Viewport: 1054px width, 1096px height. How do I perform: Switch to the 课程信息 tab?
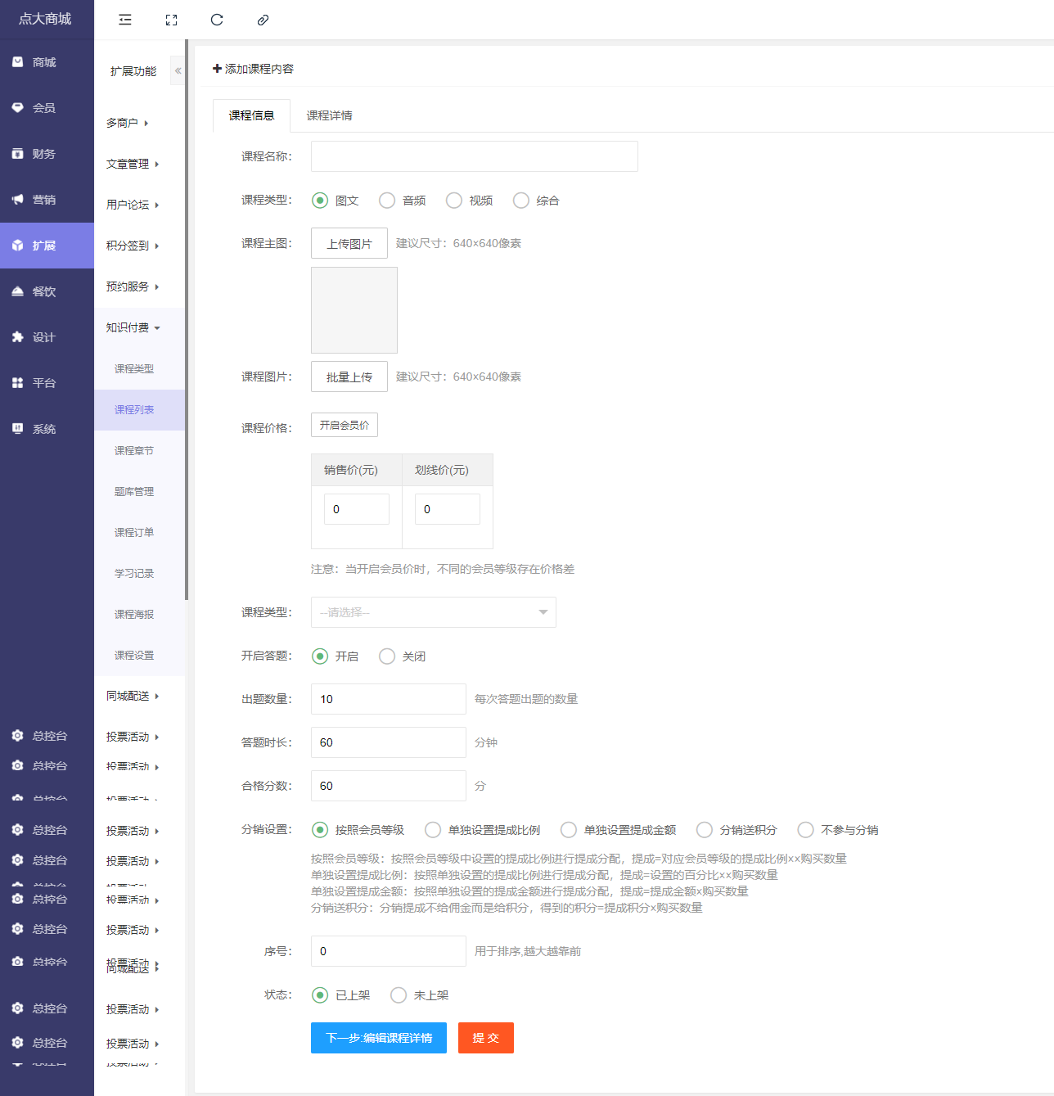pos(251,115)
